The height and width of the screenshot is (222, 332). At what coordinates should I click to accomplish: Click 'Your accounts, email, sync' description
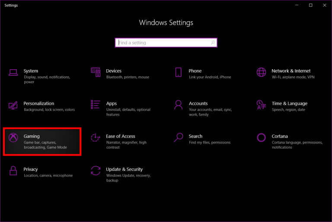click(210, 112)
